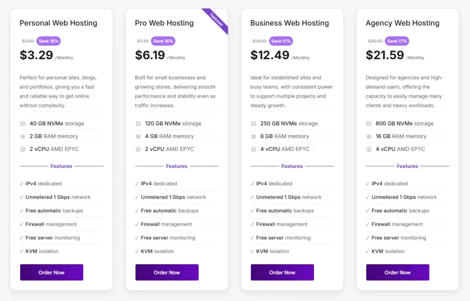Click the Save 16% badge on Pro plan
The width and height of the screenshot is (470, 301).
point(163,41)
